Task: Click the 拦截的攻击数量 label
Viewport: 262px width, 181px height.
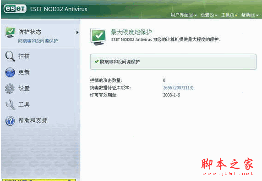Action: click(x=106, y=80)
